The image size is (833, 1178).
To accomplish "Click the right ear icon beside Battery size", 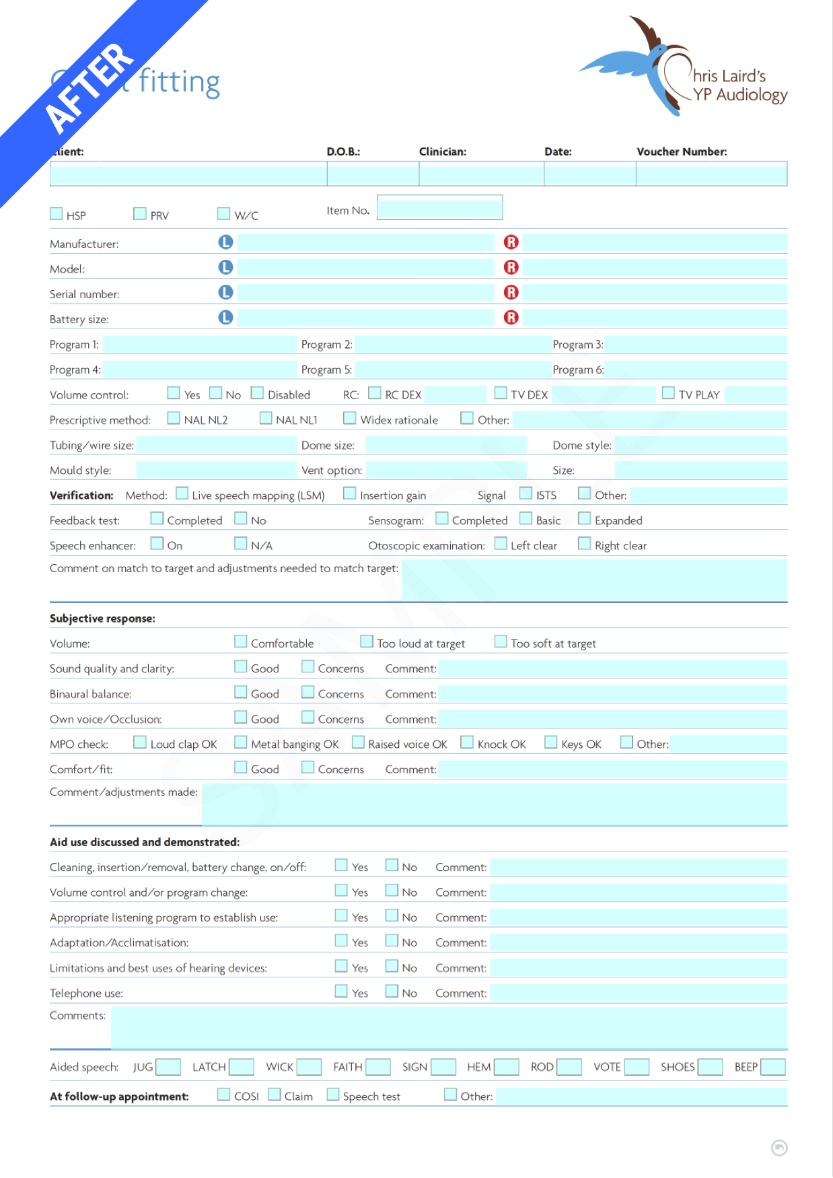I will 511,317.
